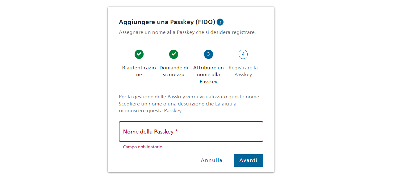
Task: Open the help question mark icon beside the title
Action: pyautogui.click(x=220, y=22)
